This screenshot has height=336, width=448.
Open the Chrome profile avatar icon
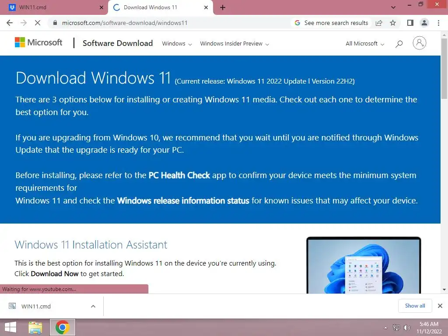[x=424, y=23]
